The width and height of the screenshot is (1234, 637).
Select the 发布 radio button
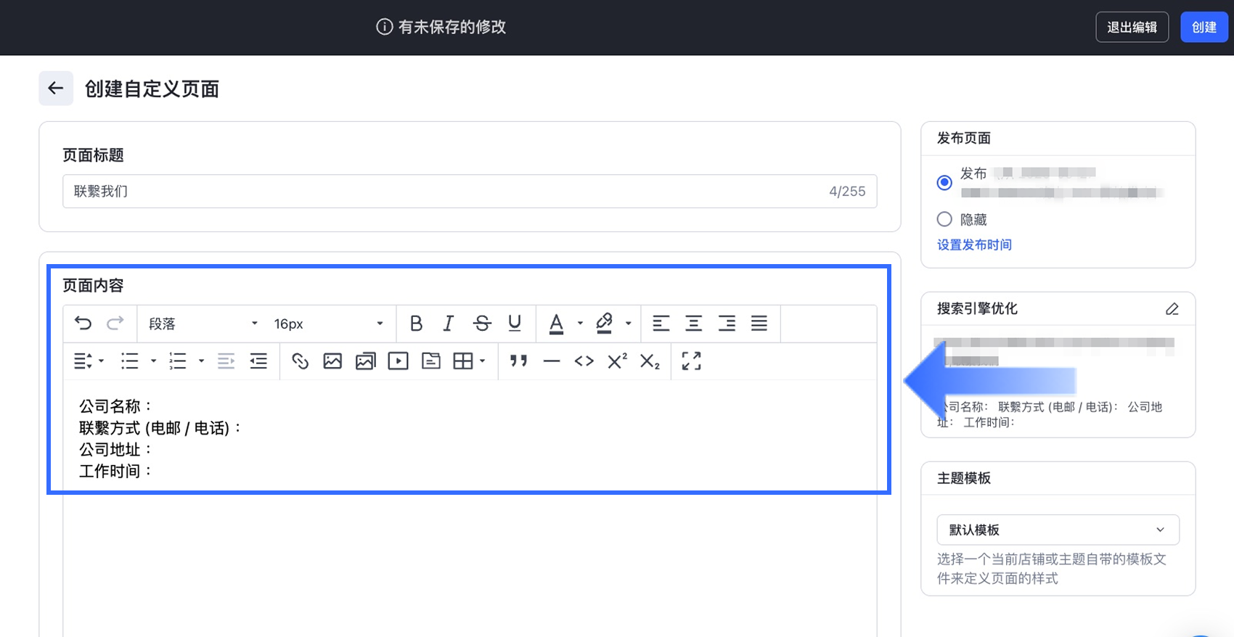[x=944, y=182]
